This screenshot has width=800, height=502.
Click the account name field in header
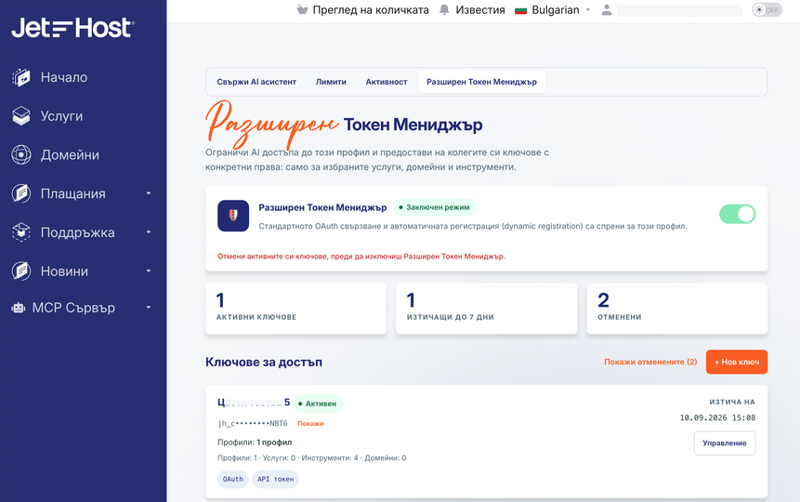(x=679, y=10)
